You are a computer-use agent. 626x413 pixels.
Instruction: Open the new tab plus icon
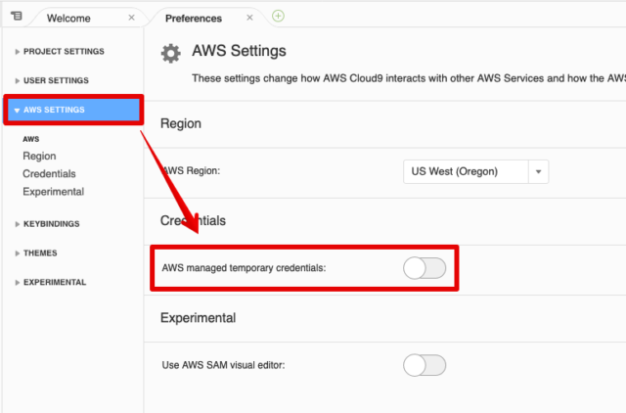(x=278, y=16)
